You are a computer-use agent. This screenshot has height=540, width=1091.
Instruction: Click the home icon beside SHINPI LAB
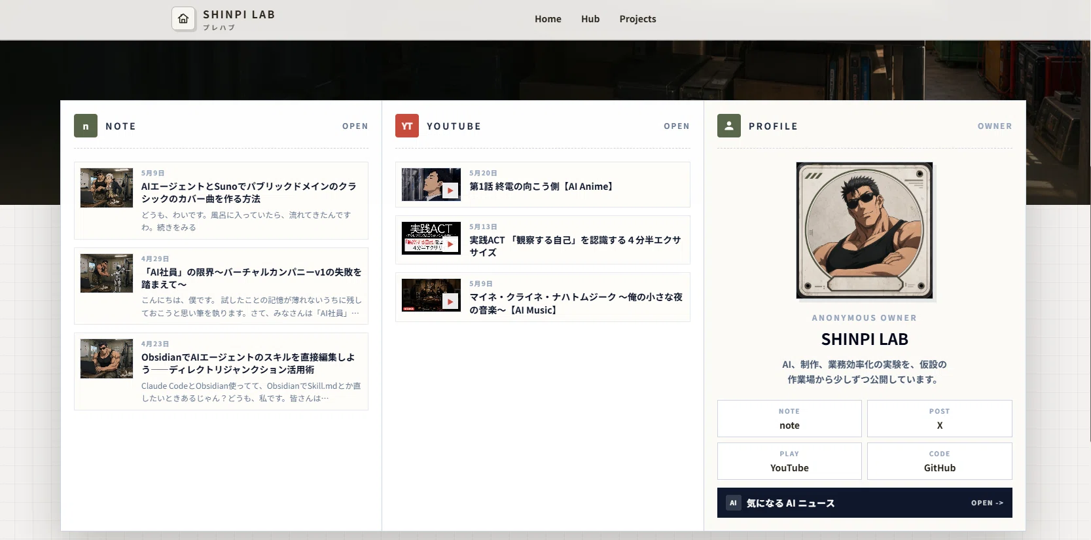[183, 19]
